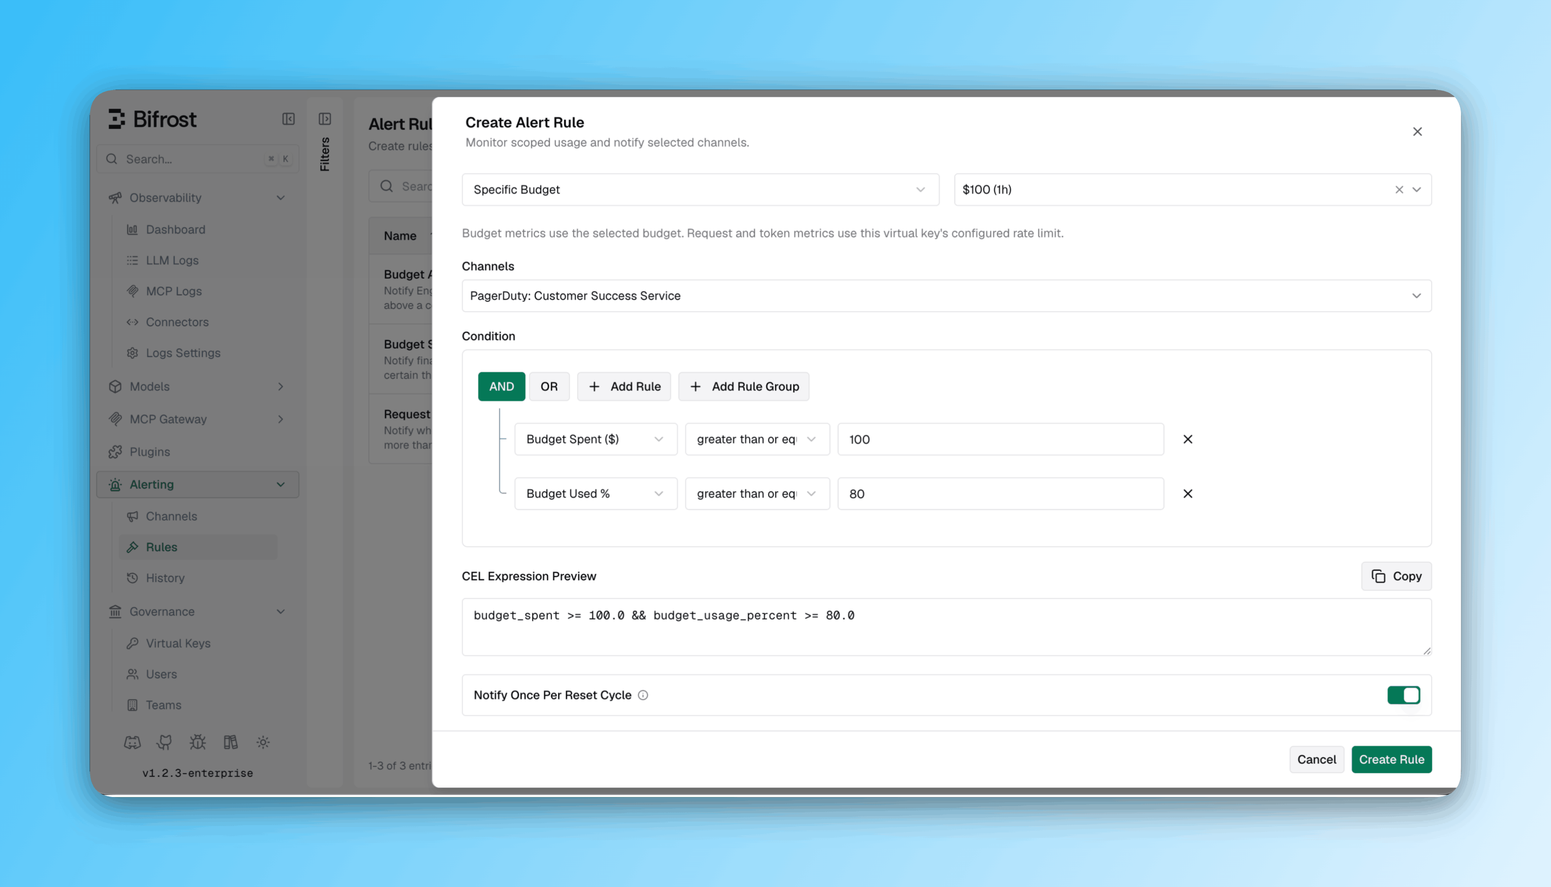The width and height of the screenshot is (1551, 887).
Task: Click the Teams building icon
Action: coord(132,705)
